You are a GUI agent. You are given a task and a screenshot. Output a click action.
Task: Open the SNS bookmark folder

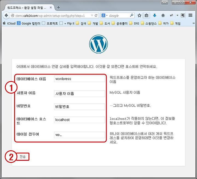(x=134, y=23)
